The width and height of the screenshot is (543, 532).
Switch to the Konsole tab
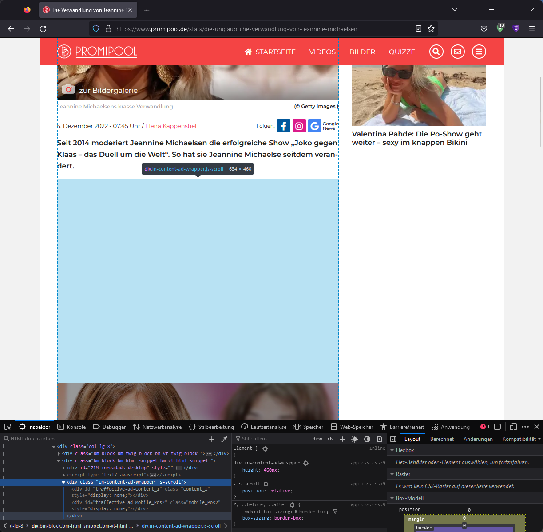click(x=76, y=427)
